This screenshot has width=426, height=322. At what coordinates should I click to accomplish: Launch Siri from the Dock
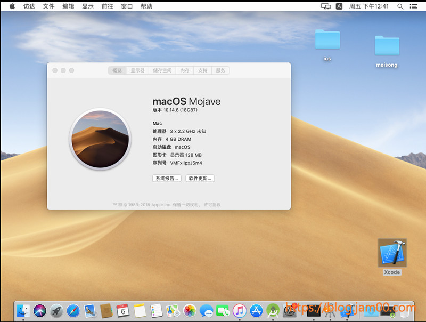40,310
